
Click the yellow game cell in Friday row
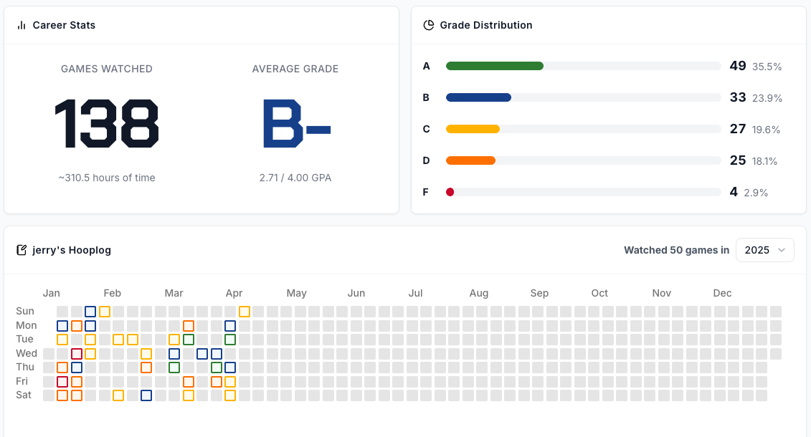click(230, 382)
